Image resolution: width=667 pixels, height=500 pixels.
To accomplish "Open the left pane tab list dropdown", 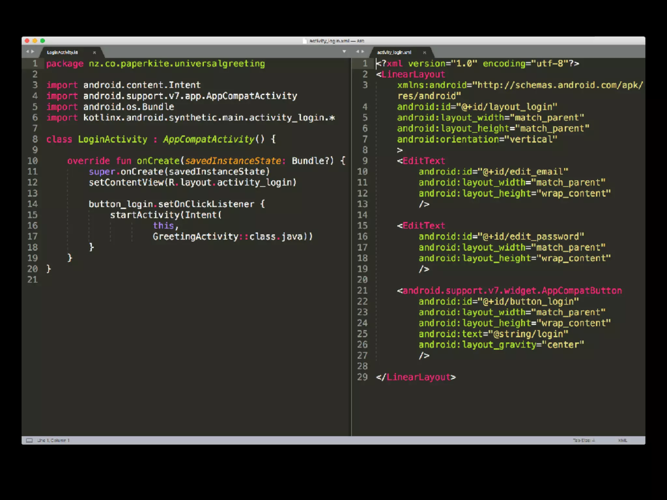I will [344, 51].
